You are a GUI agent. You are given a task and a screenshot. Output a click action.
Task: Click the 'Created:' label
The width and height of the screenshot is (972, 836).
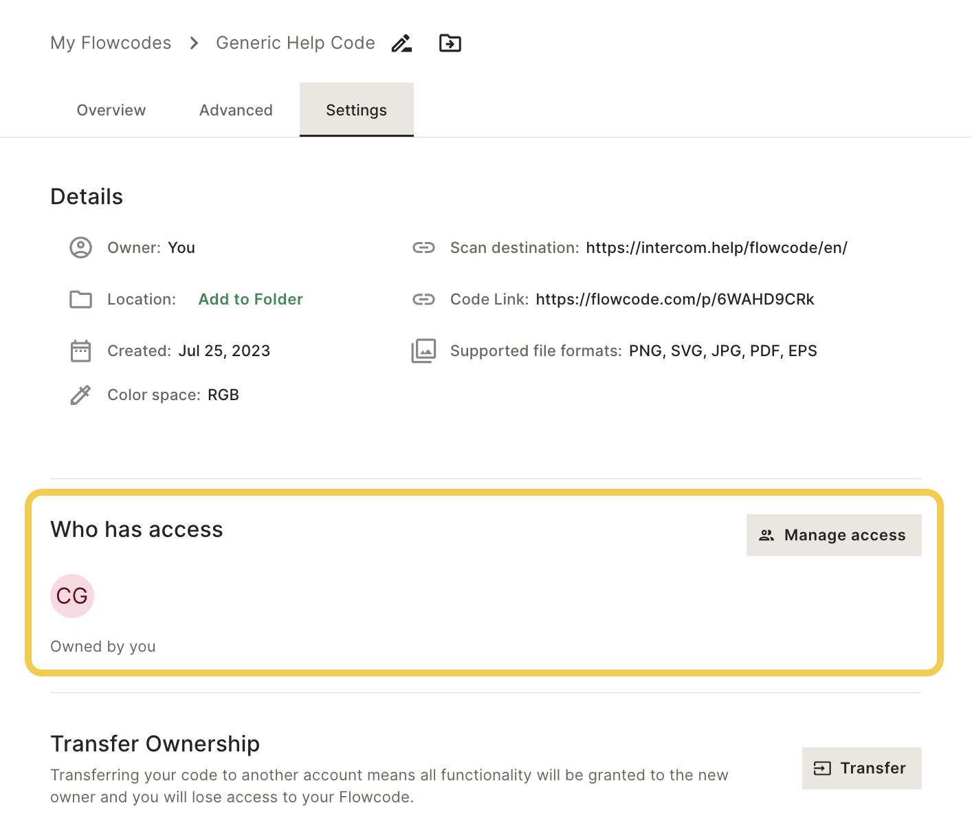[x=140, y=351]
